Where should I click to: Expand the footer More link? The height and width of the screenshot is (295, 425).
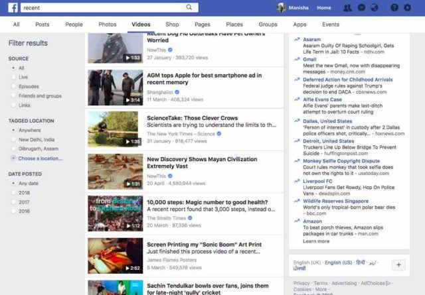pos(321,290)
